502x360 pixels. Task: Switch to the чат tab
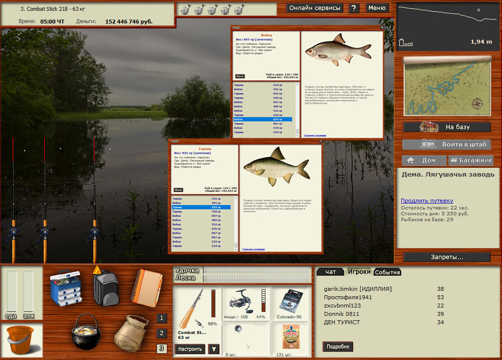point(330,272)
